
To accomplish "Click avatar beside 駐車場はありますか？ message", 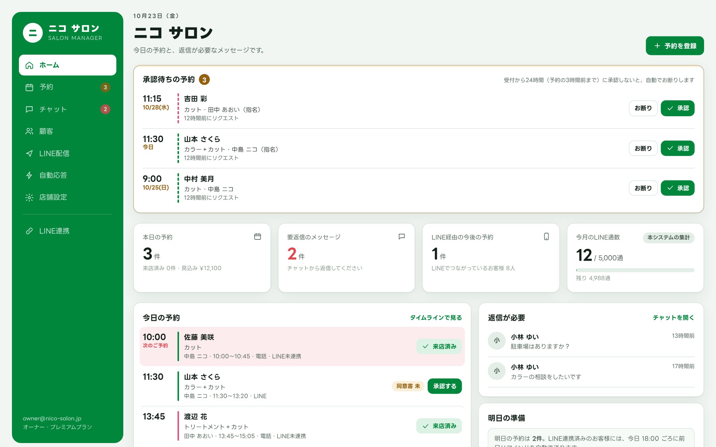I will pos(497,340).
